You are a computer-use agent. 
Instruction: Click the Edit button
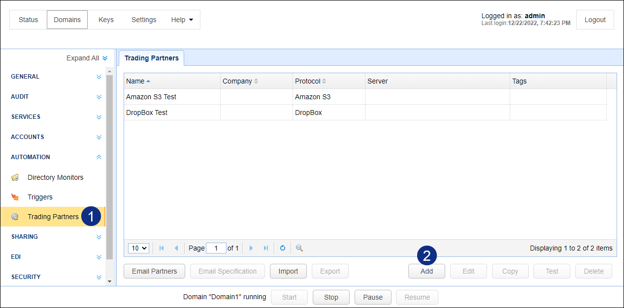tap(468, 271)
